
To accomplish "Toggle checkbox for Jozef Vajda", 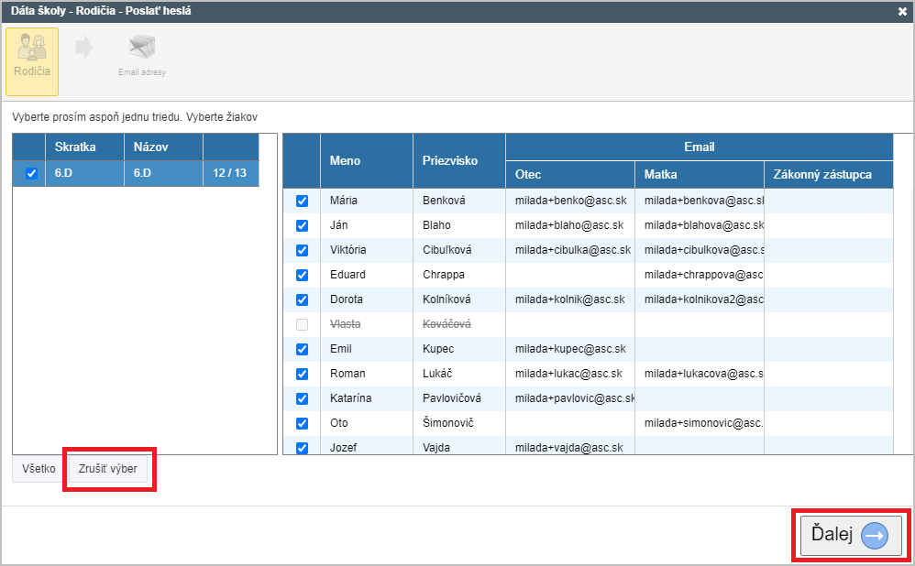I will [302, 448].
